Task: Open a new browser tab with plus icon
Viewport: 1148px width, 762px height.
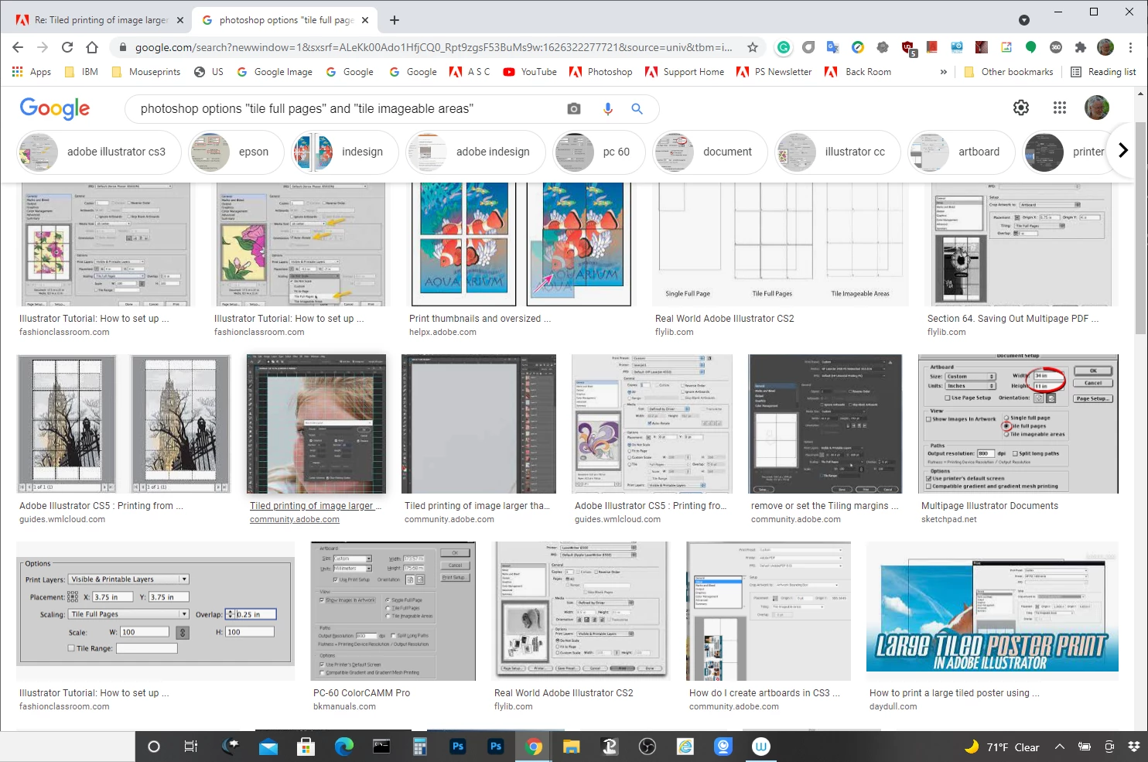Action: click(x=395, y=20)
